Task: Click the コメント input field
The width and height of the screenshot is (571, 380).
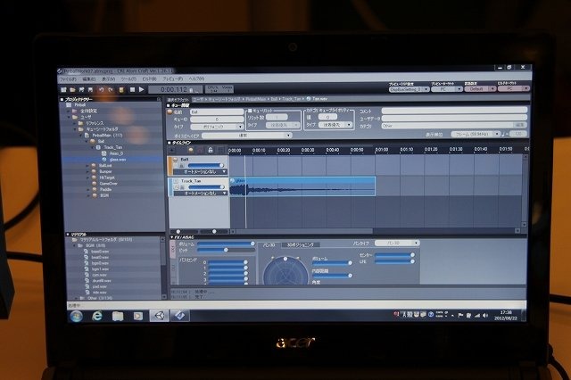Action: tap(454, 111)
